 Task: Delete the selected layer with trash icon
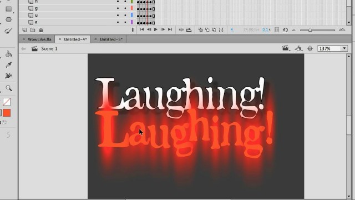(41, 30)
